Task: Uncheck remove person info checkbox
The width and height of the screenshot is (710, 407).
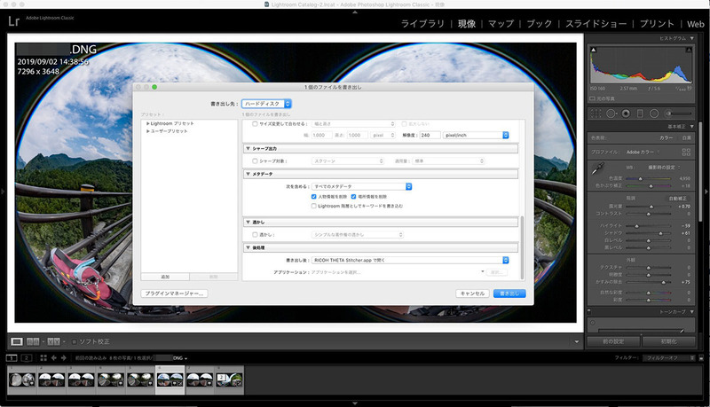Action: [x=313, y=197]
